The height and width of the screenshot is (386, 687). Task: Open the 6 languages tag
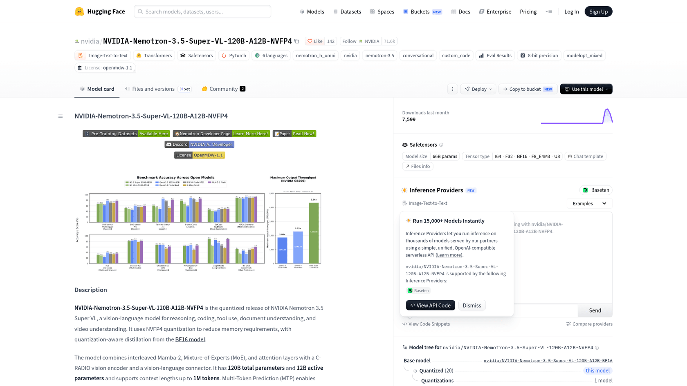click(271, 56)
